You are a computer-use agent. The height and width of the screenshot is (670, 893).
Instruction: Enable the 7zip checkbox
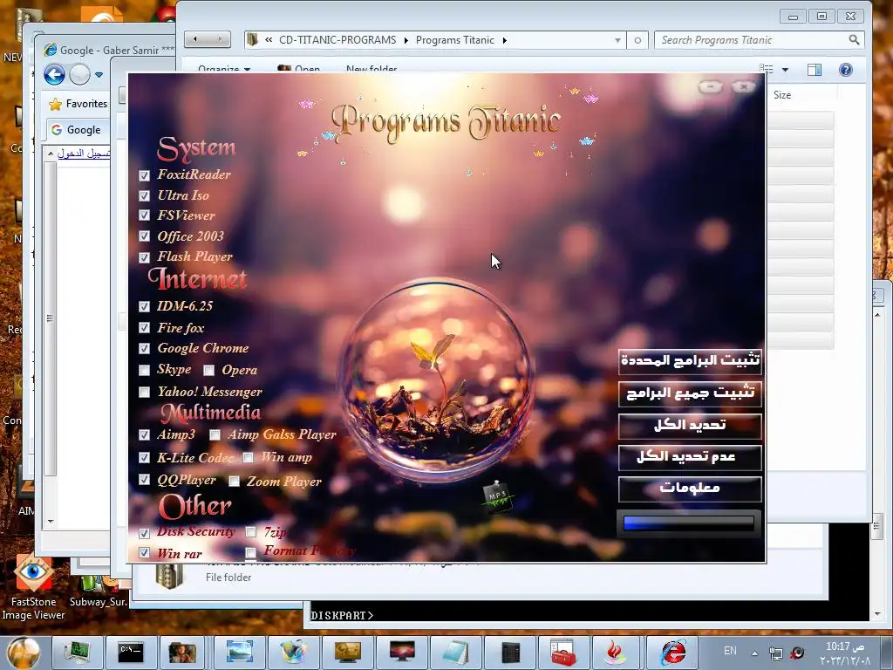coord(250,532)
